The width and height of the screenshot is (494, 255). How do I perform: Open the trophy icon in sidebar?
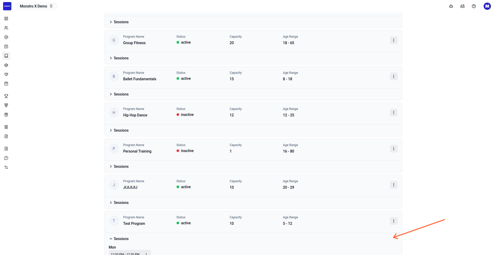[x=6, y=96]
